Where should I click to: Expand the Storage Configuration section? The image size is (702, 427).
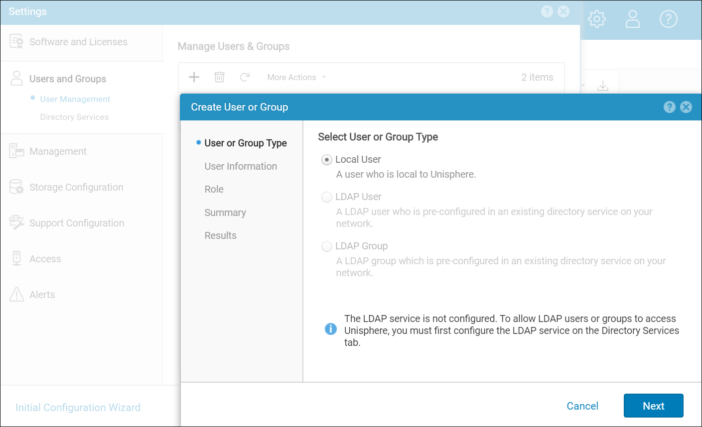point(76,187)
